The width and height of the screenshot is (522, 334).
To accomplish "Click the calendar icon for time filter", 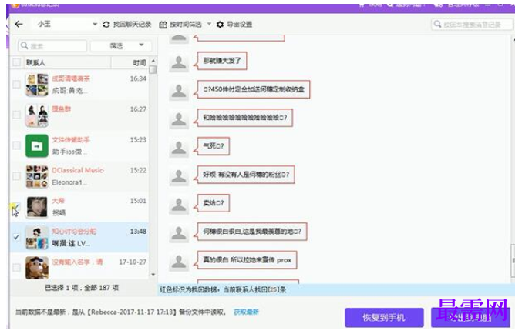I will [163, 25].
